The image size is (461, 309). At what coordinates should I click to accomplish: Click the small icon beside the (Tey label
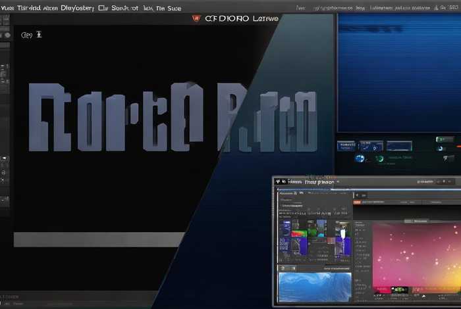coord(38,35)
